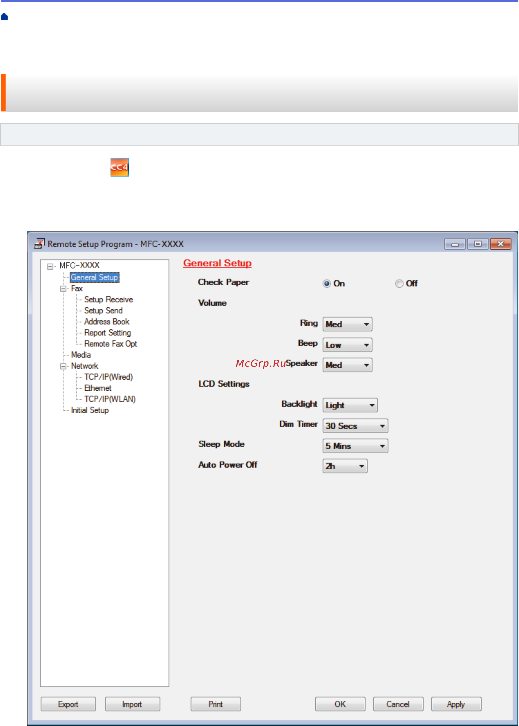Collapse the MFC-XXXX root tree node
The height and width of the screenshot is (726, 519).
50,266
